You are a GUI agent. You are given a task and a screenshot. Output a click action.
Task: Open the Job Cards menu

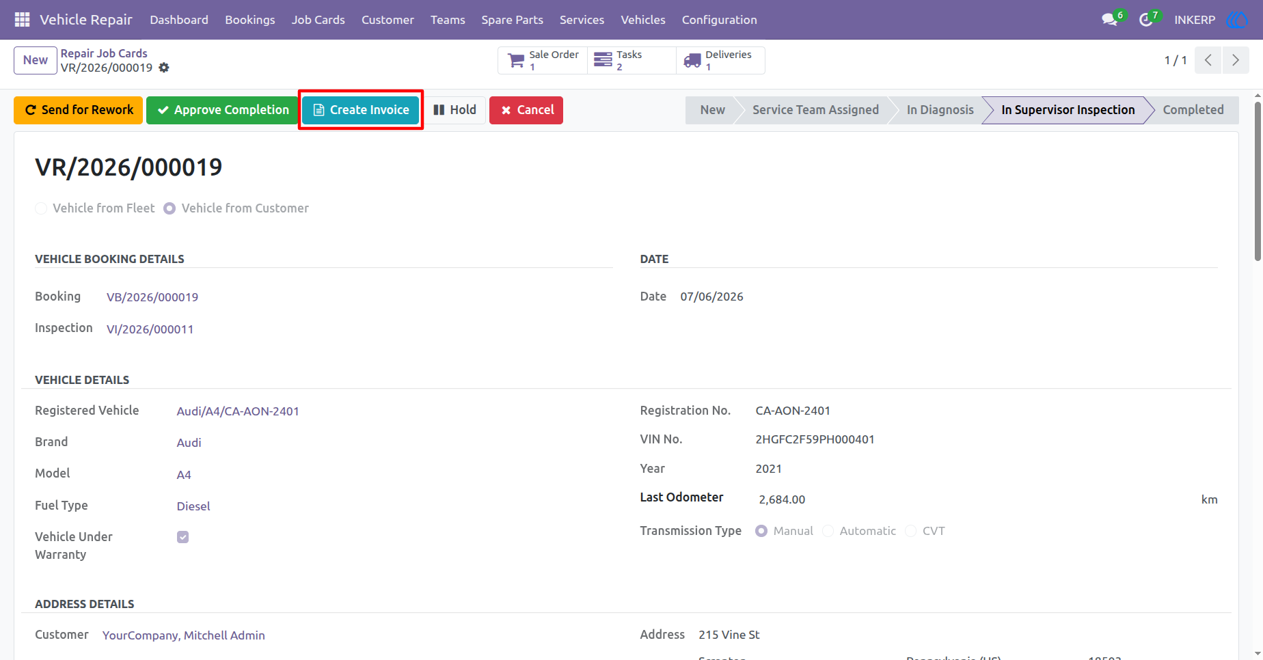coord(318,20)
